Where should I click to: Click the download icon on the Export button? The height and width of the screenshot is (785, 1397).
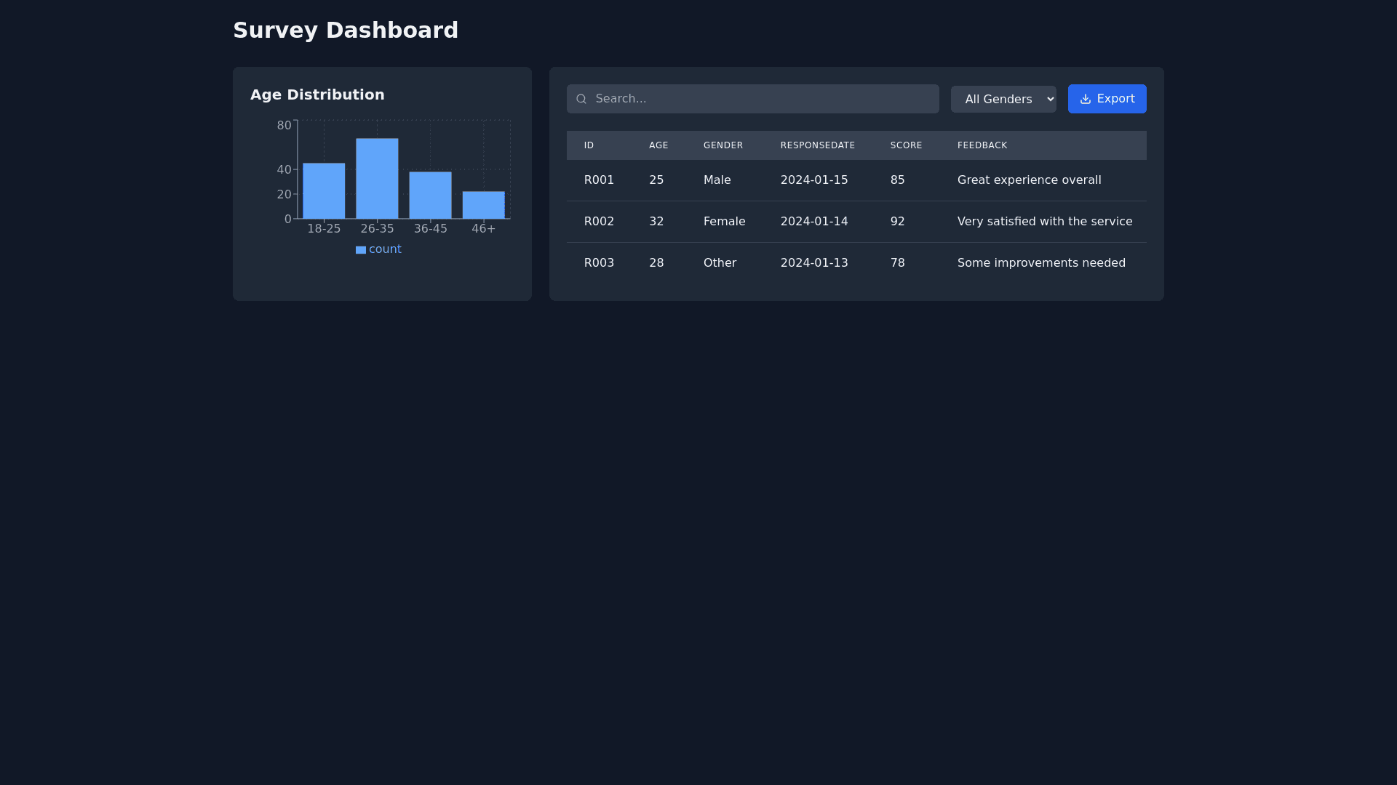1085,99
